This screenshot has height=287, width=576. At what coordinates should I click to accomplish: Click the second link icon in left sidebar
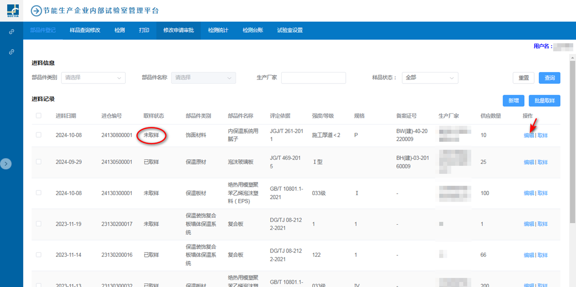12,52
